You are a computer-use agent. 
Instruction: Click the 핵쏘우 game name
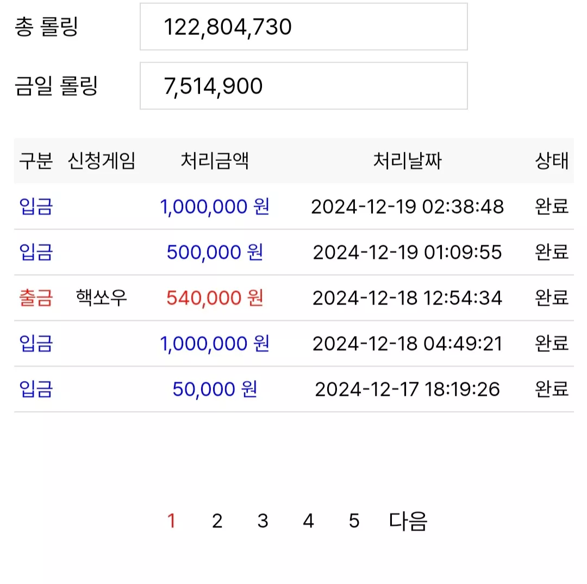tap(102, 298)
